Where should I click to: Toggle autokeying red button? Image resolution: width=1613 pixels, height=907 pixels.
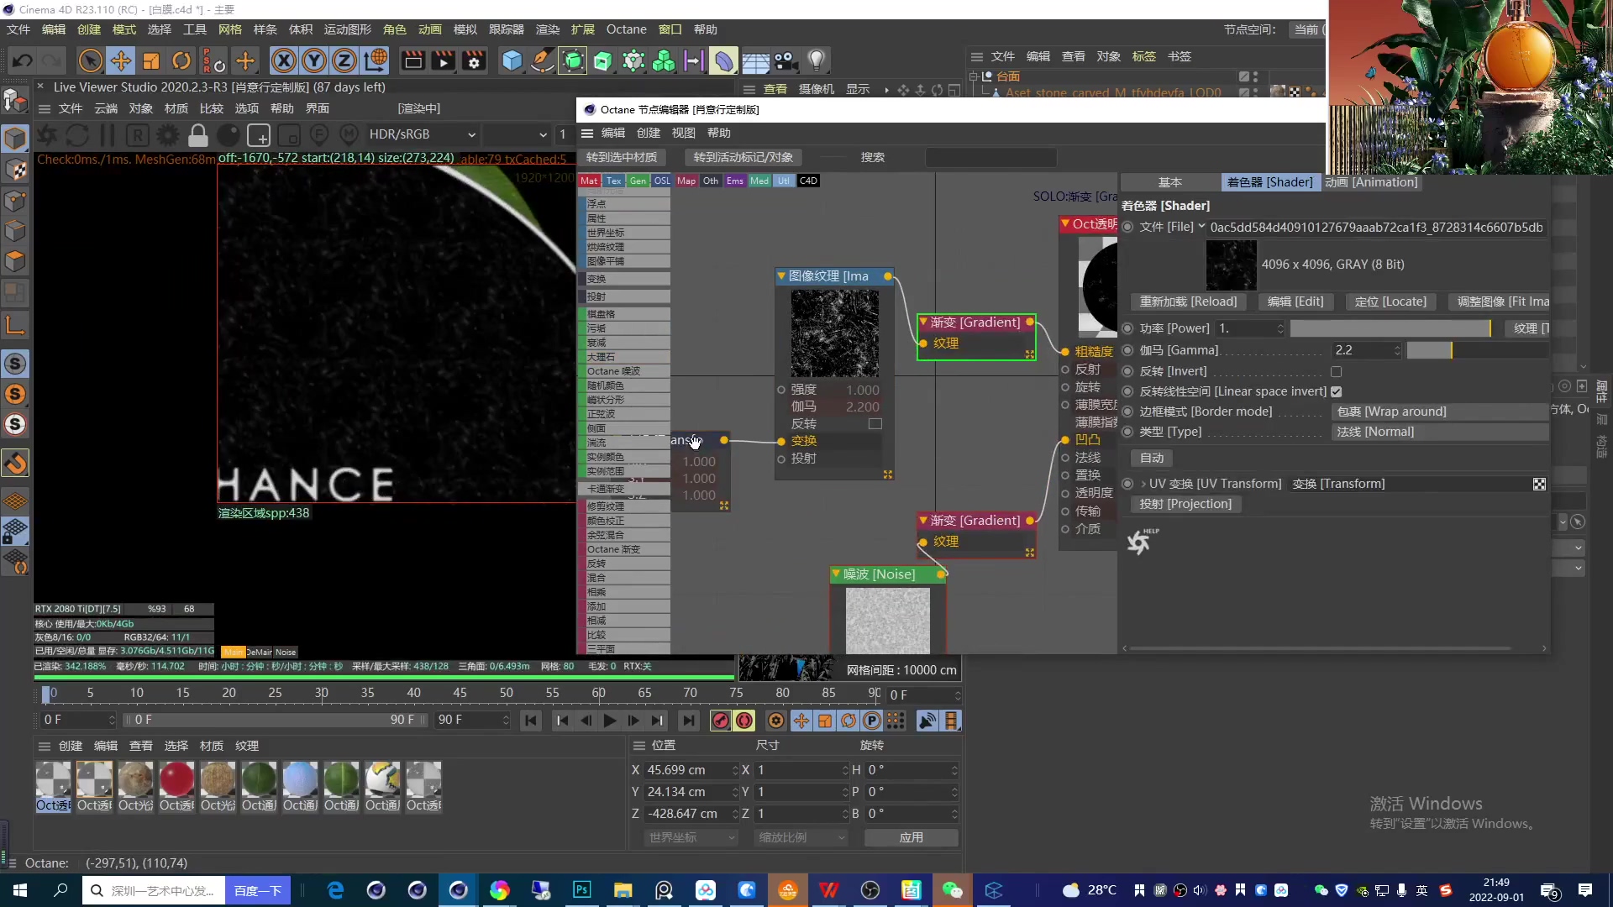click(x=744, y=721)
